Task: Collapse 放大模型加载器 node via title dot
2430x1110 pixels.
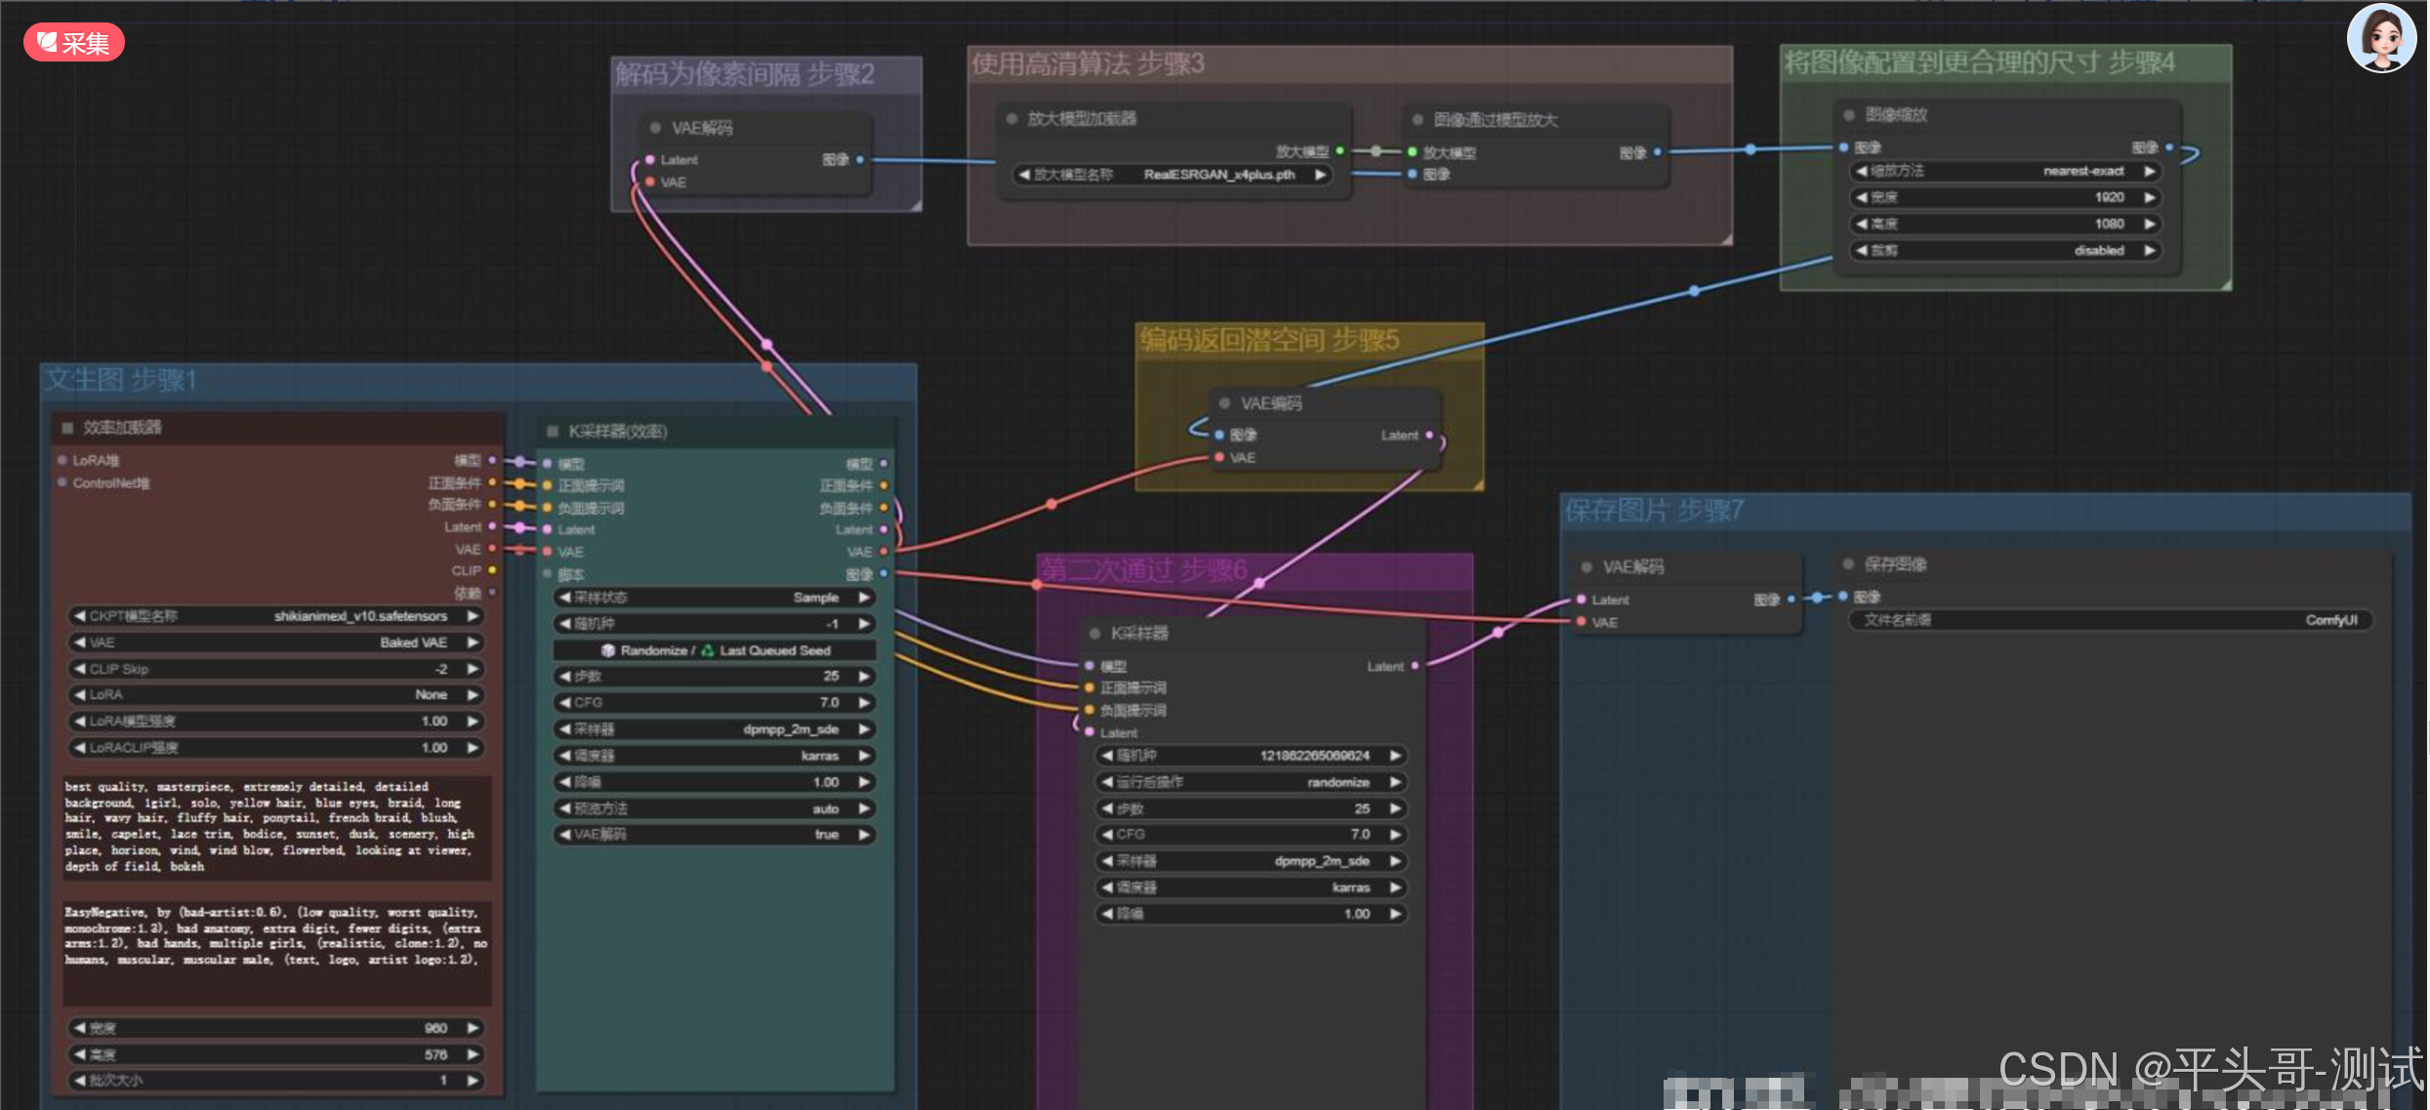Action: point(1011,119)
